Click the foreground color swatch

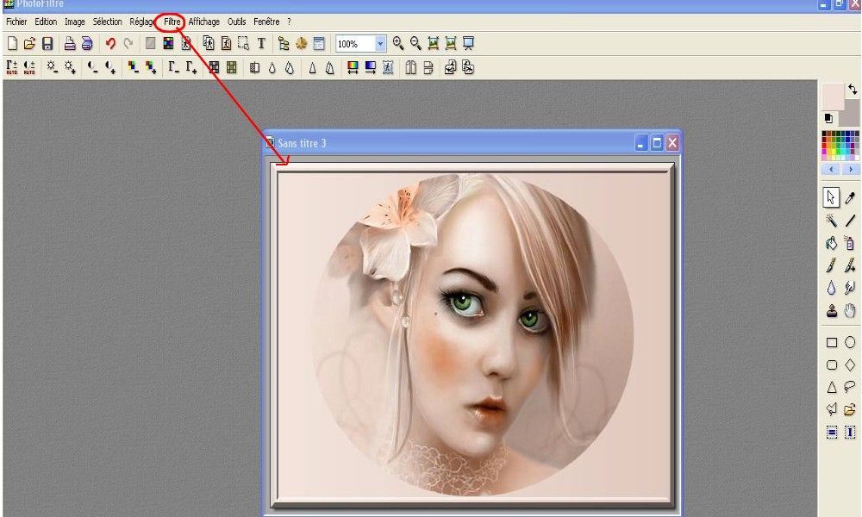point(833,97)
